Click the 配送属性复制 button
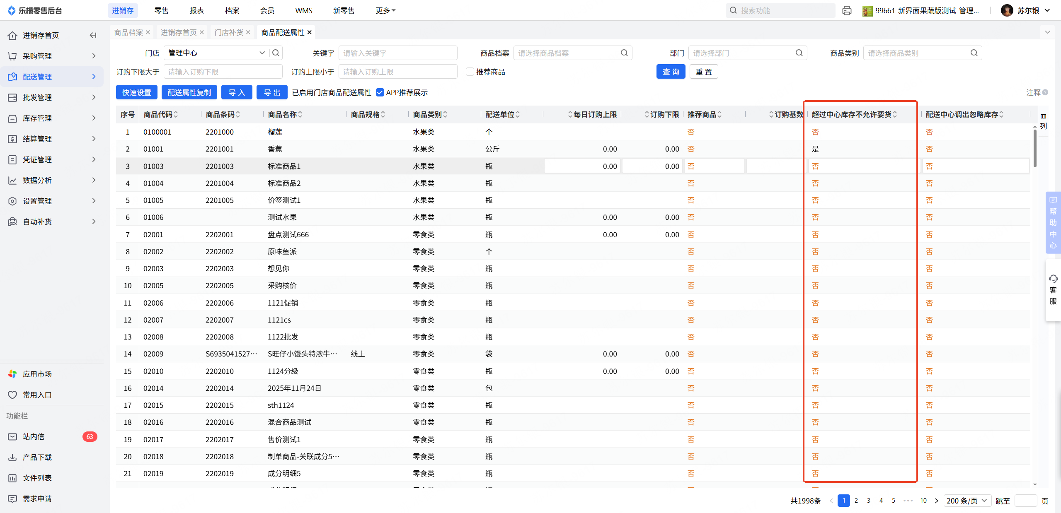This screenshot has height=513, width=1061. pyautogui.click(x=189, y=92)
